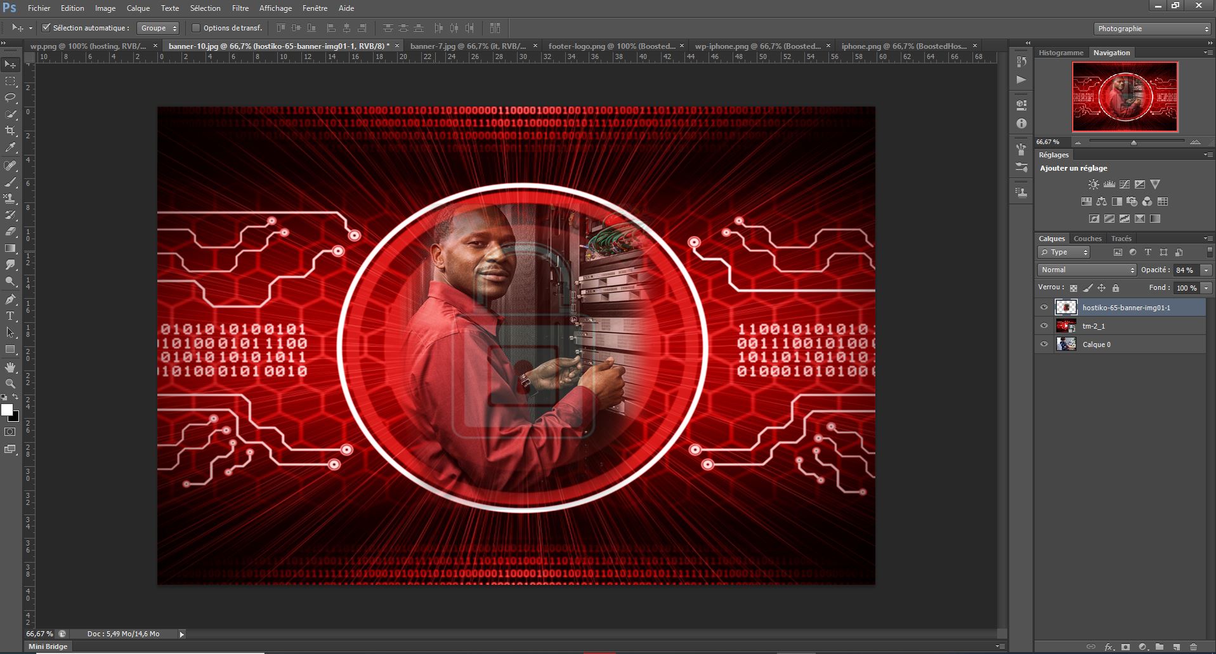Switch to the banner-7.jpg document tab
Image resolution: width=1216 pixels, height=654 pixels.
click(468, 46)
